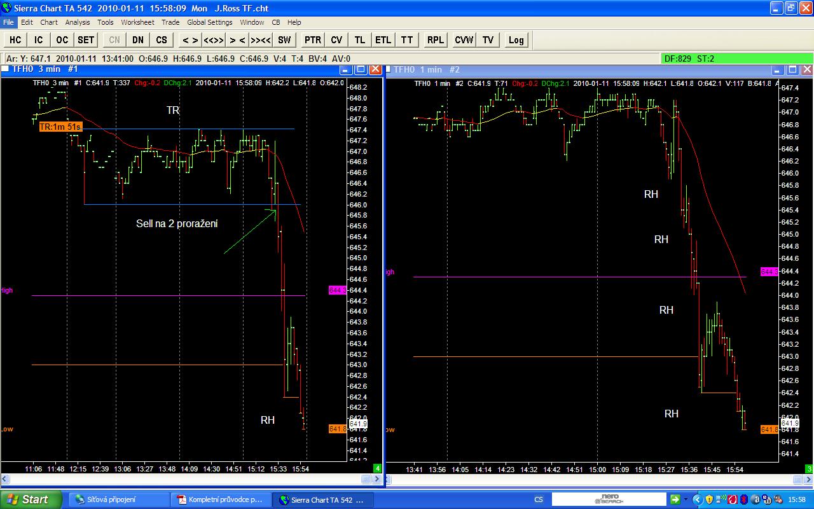Open chart settings via SET button
814x509 pixels.
click(86, 40)
